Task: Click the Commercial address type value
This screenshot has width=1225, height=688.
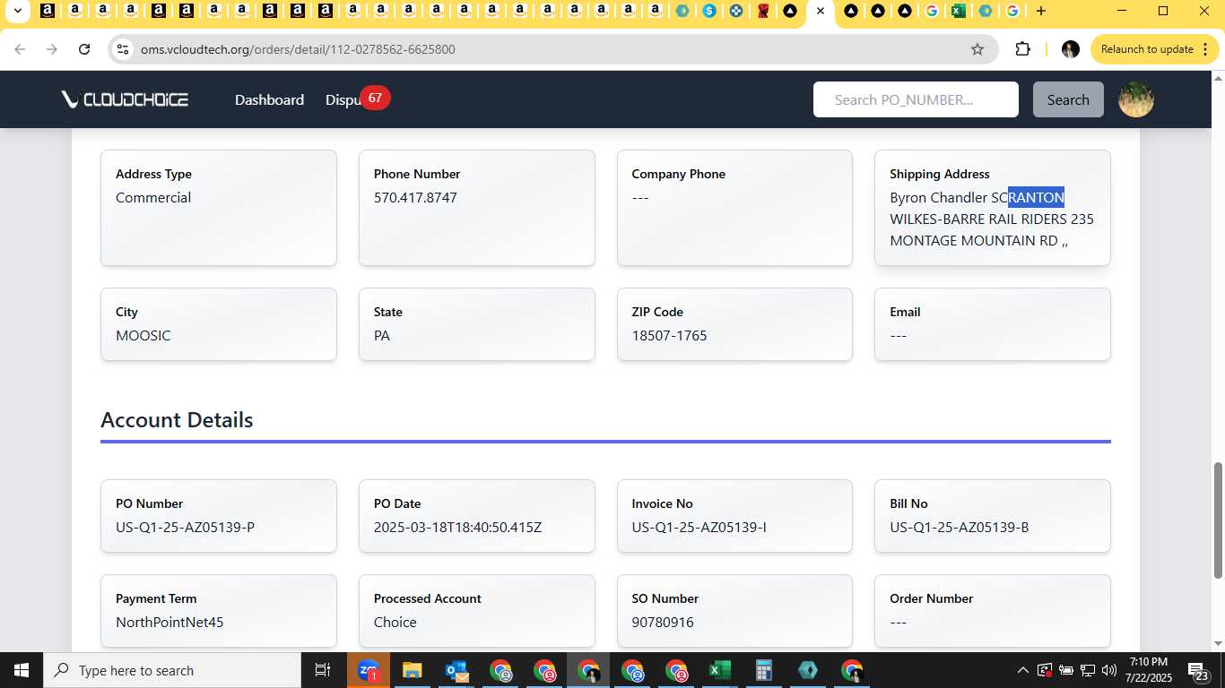Action: (153, 197)
